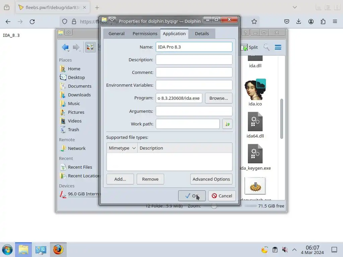Click the Dolphin help question-mark button
This screenshot has width=343, height=257.
[x=246, y=33]
